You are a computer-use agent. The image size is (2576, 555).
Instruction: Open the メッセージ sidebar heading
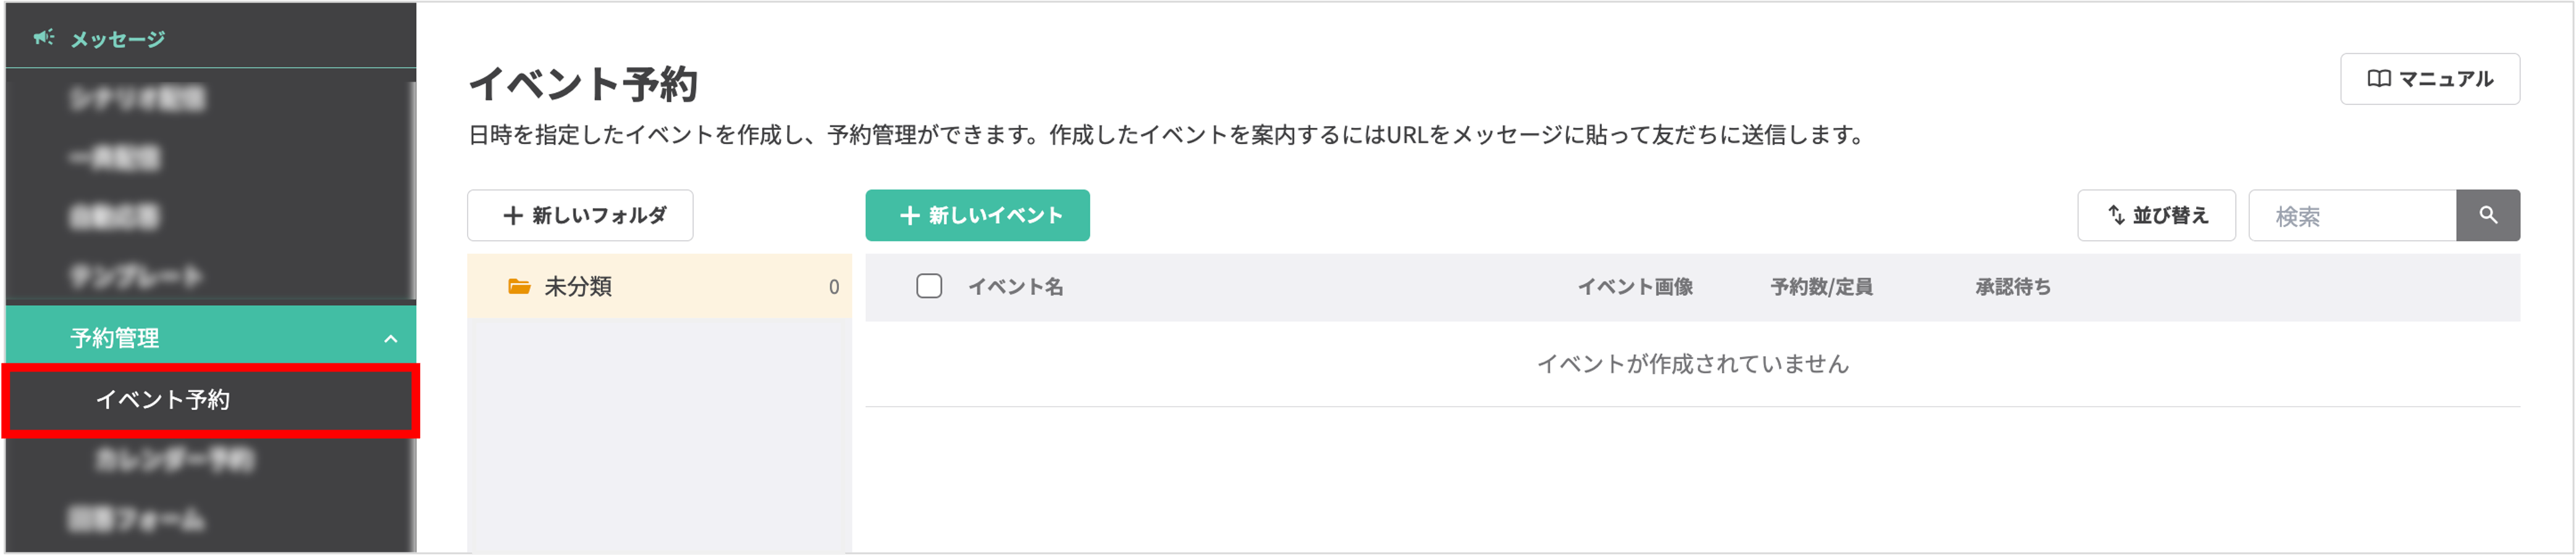tap(118, 39)
